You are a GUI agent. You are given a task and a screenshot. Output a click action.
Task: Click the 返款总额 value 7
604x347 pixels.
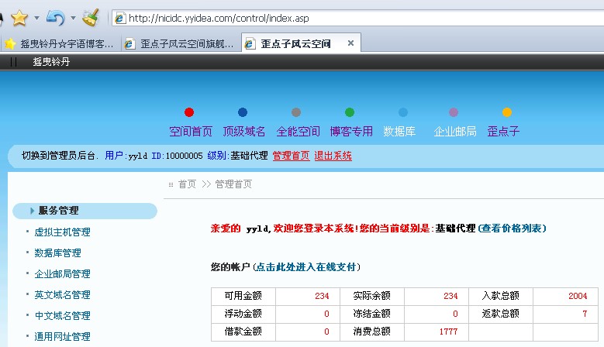point(585,314)
